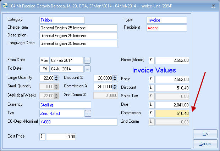Click the CC\Dept\Nominal field \\600
This screenshot has width=220, height=151.
pyautogui.click(x=78, y=122)
